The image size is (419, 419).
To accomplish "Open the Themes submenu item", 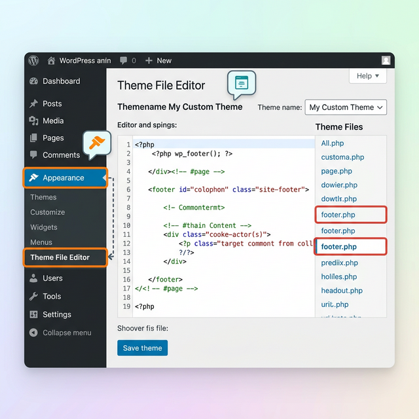I will coord(43,197).
